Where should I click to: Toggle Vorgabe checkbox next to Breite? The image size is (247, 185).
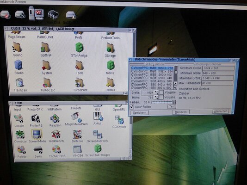[x=161, y=92]
